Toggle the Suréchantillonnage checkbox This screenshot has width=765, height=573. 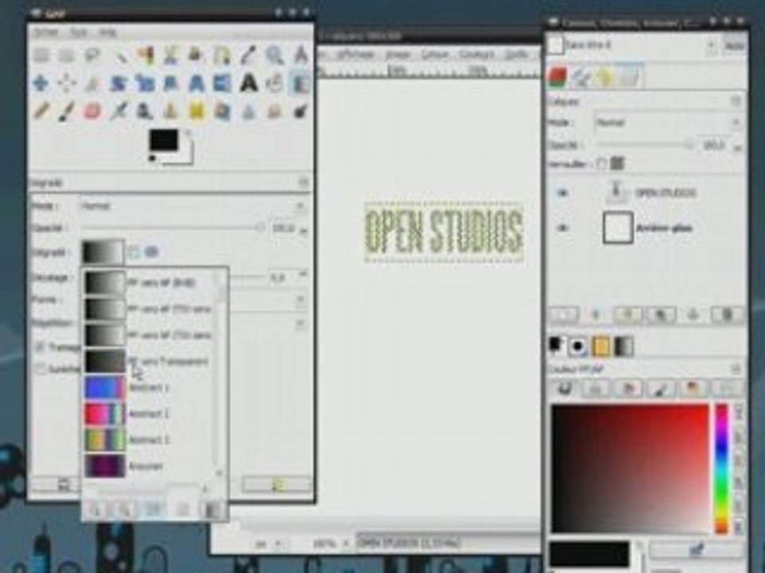pyautogui.click(x=41, y=369)
